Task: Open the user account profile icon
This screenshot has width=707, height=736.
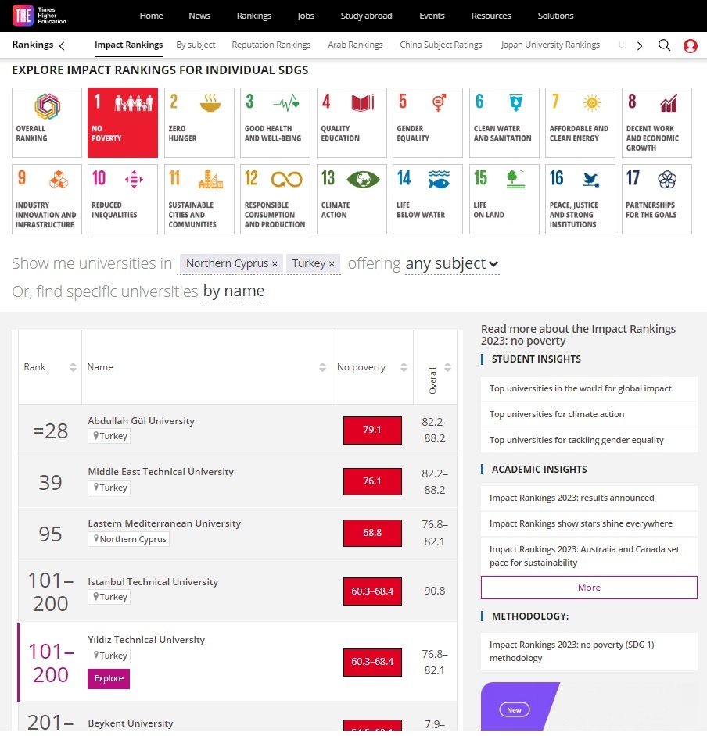Action: (690, 45)
